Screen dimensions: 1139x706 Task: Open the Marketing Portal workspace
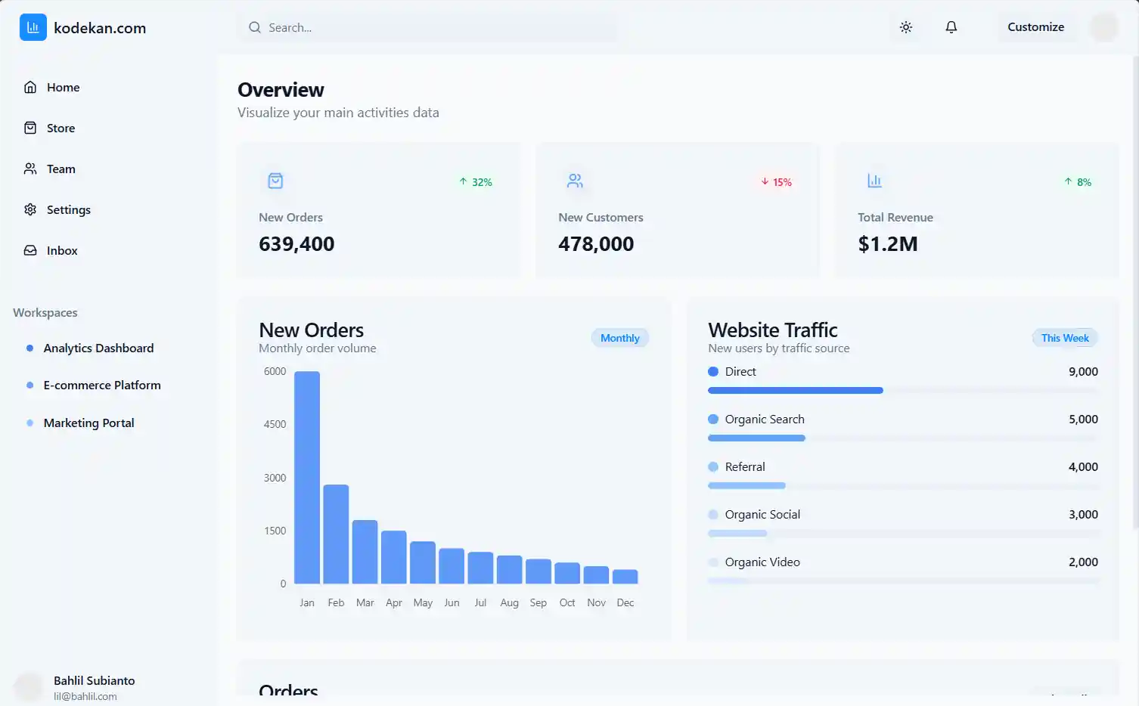click(x=88, y=423)
